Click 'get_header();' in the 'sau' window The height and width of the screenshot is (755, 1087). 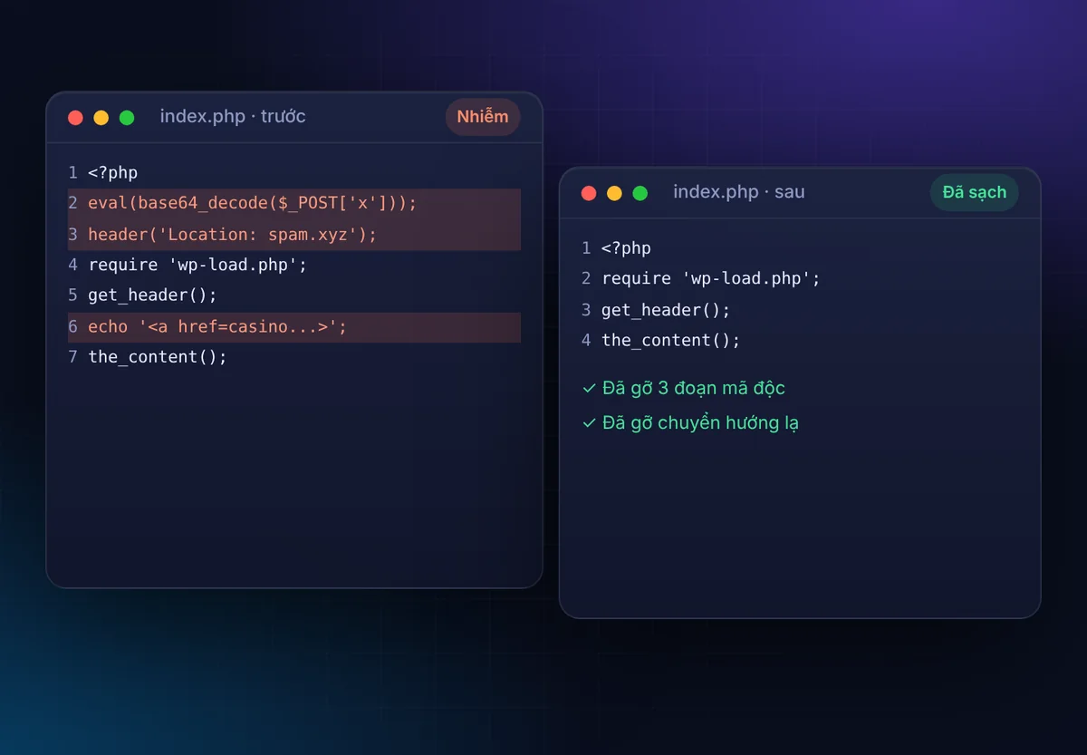point(666,310)
